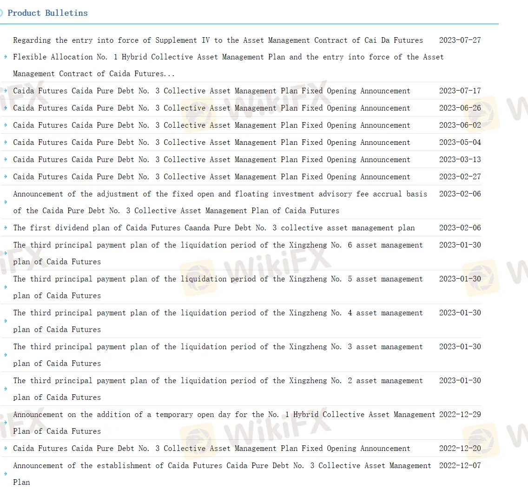Click the arrow bullet beside Xingzheng No. 3 plan

pos(6,355)
